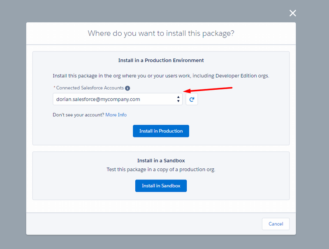The image size is (329, 249).
Task: Click the Install in a Sandbox heading
Action: pyautogui.click(x=161, y=161)
